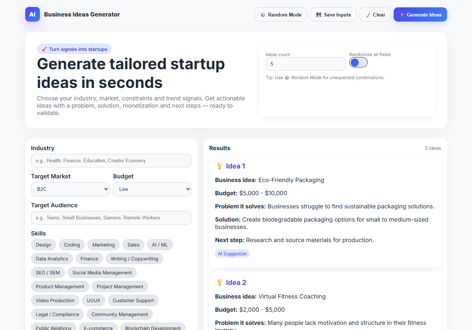Open the Target Market dropdown
The image size is (472, 330).
(x=70, y=189)
